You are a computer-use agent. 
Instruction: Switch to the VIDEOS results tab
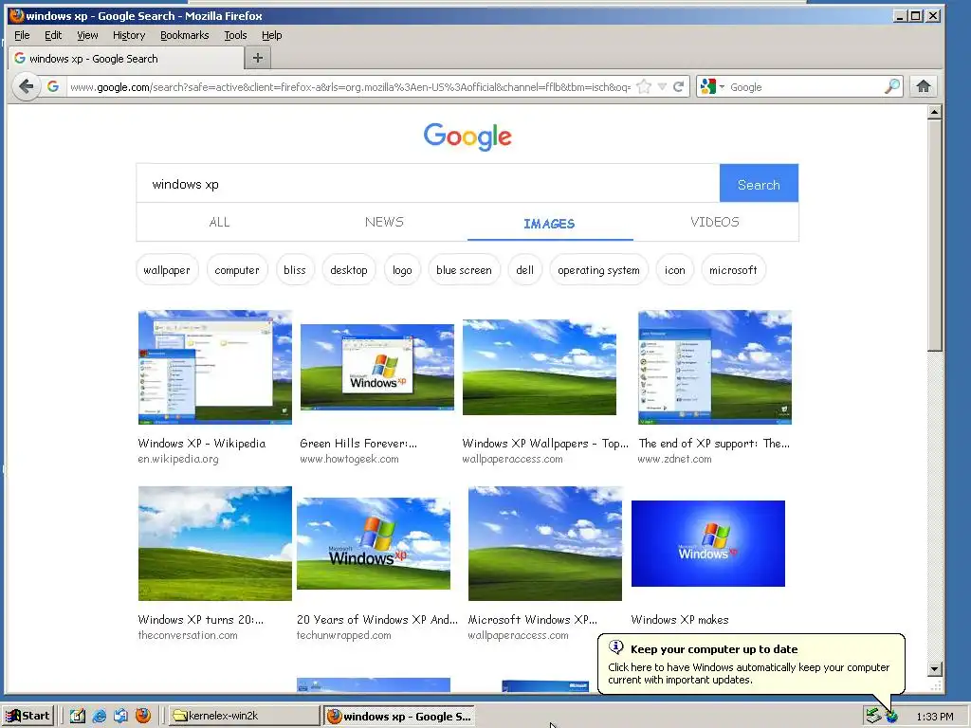[715, 222]
